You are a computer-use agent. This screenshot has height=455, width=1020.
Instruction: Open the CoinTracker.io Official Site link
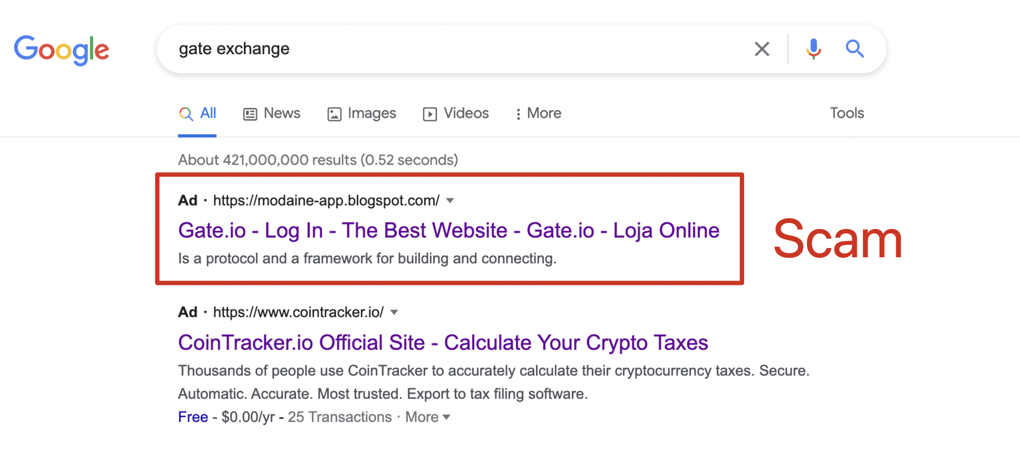coord(443,343)
